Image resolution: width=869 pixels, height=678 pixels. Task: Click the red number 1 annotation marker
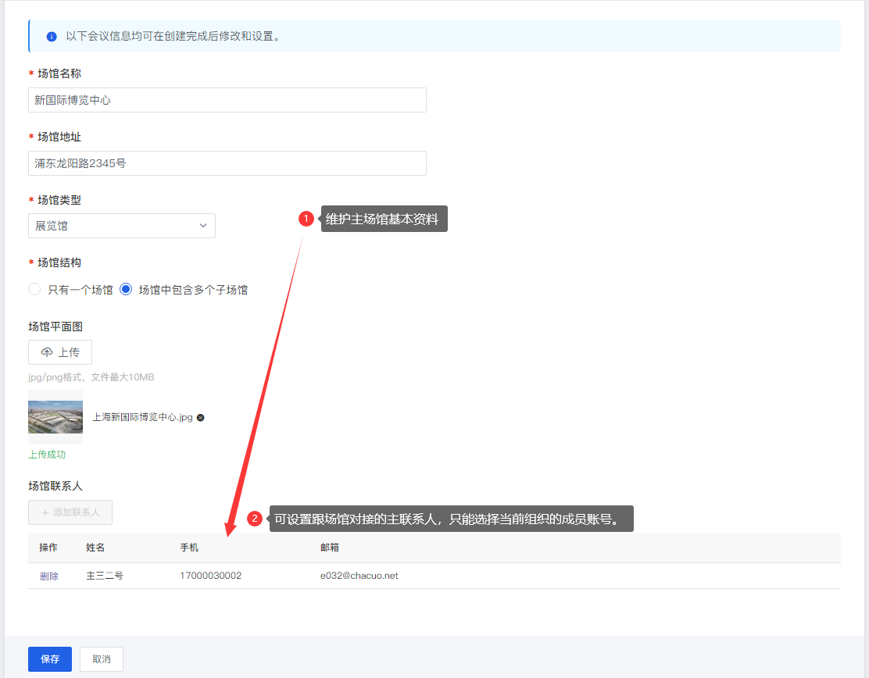pyautogui.click(x=306, y=219)
